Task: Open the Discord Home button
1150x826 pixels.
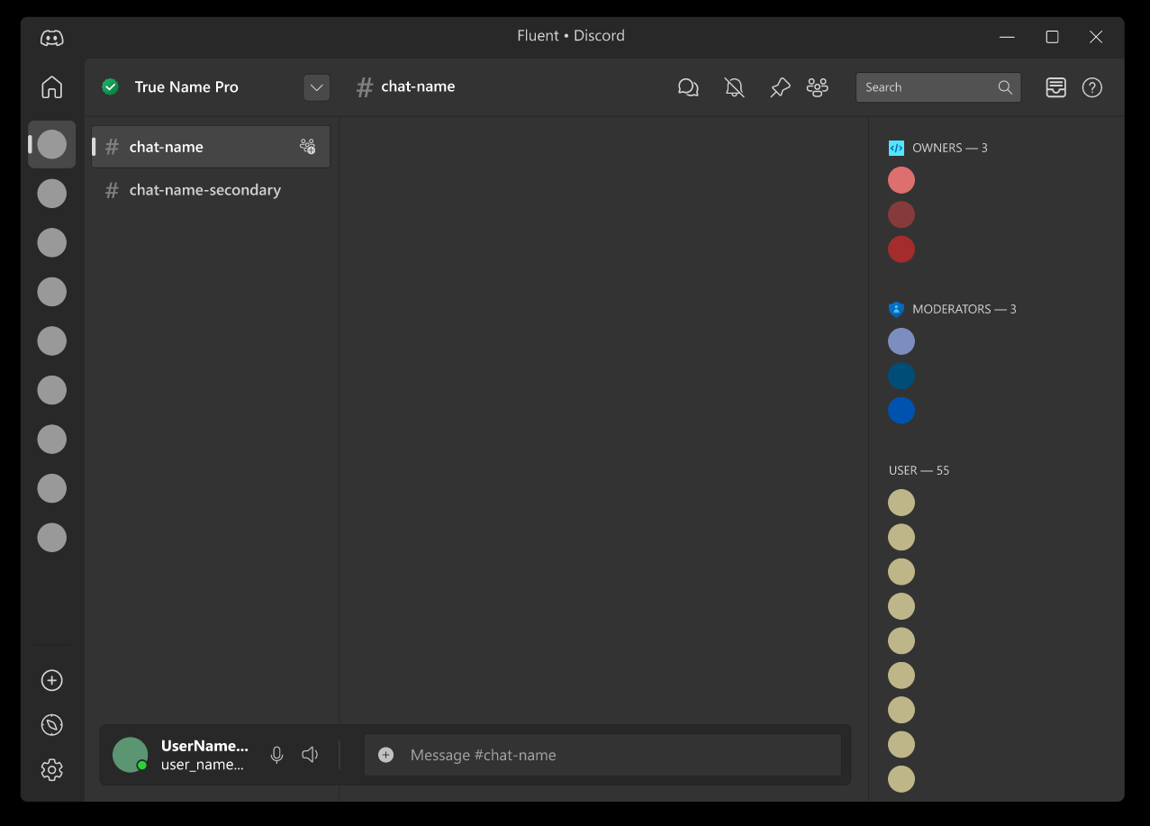Action: [51, 87]
